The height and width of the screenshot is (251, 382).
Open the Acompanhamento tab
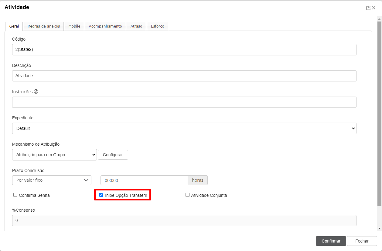pyautogui.click(x=105, y=26)
